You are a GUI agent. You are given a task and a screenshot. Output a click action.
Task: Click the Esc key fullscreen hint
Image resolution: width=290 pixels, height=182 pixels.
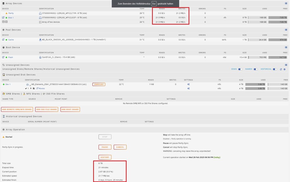click(x=154, y=4)
